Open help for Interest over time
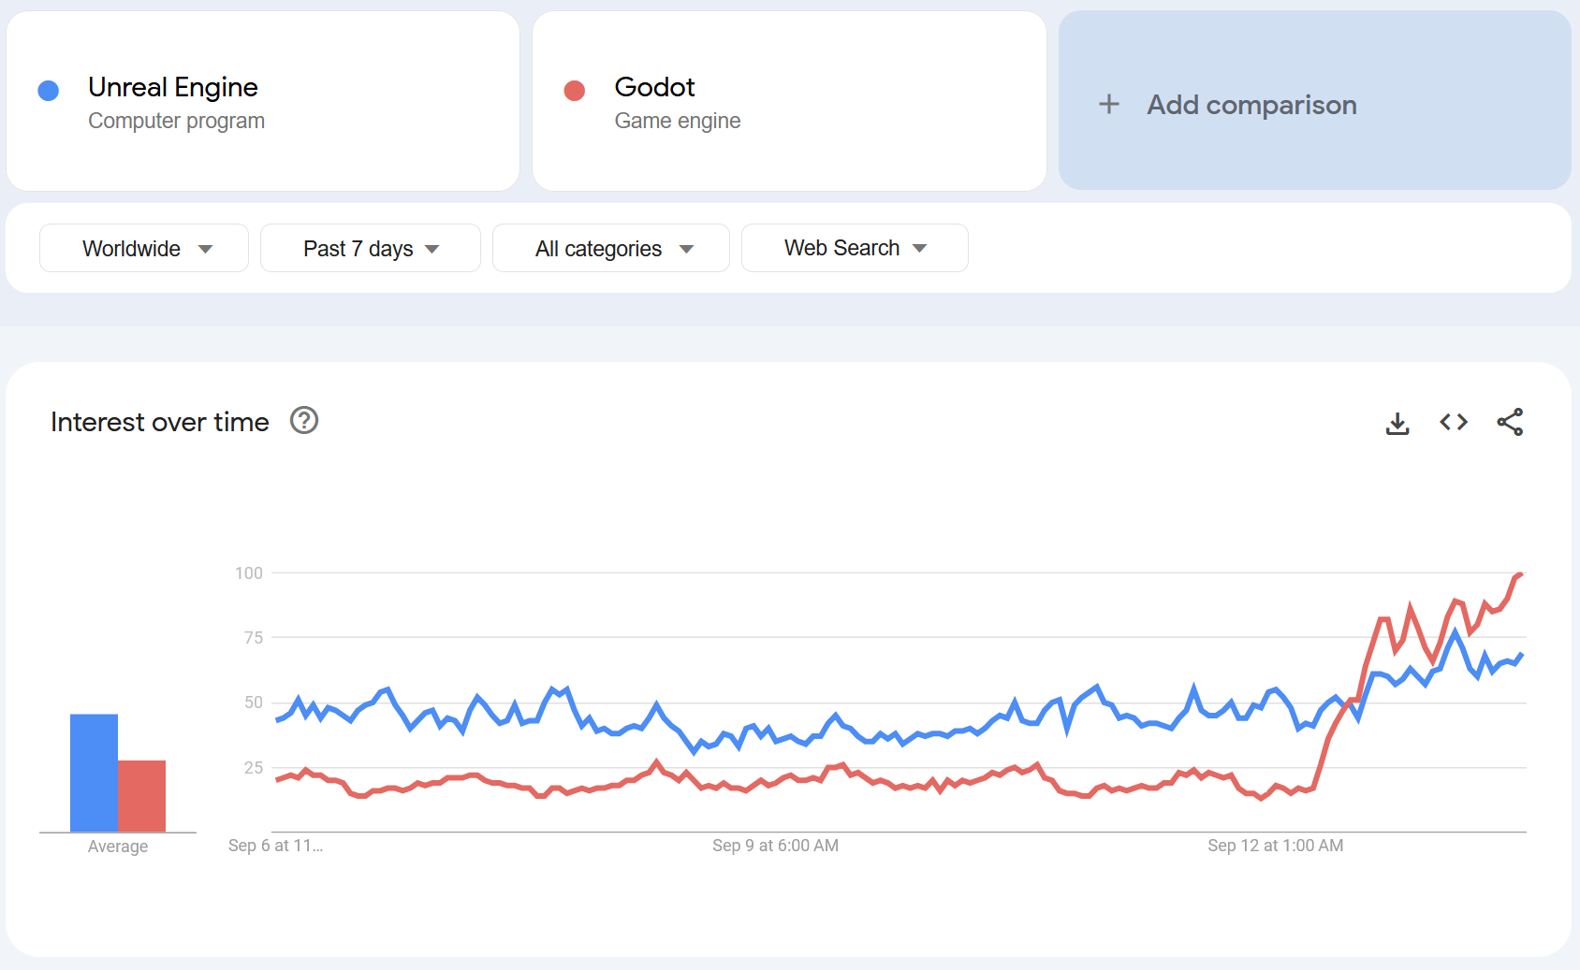The image size is (1580, 970). pos(304,421)
